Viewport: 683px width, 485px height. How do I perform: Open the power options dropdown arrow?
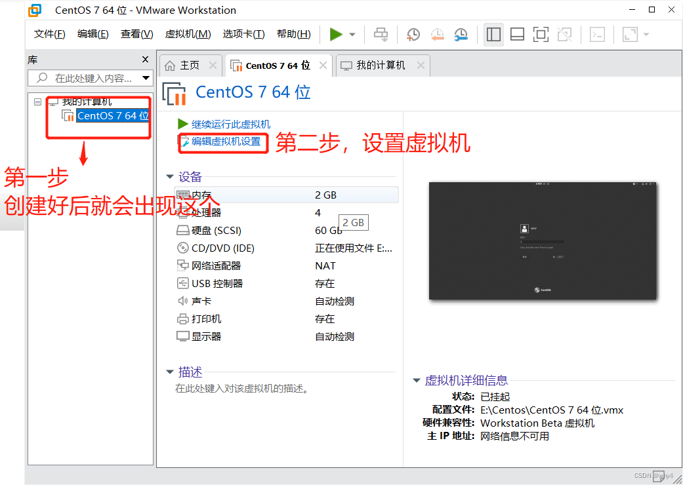pos(352,34)
